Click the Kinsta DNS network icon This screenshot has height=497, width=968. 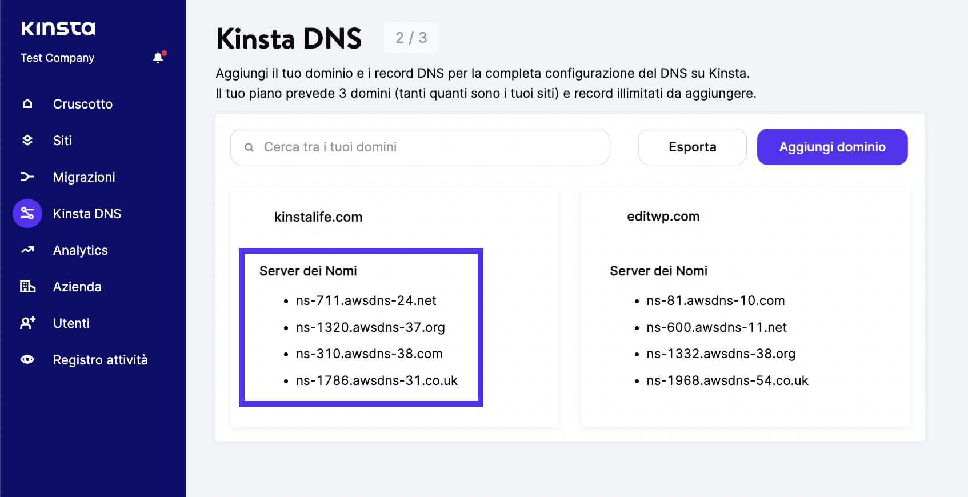click(27, 213)
